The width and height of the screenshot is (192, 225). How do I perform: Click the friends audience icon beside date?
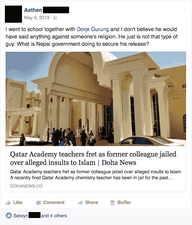(x=55, y=18)
